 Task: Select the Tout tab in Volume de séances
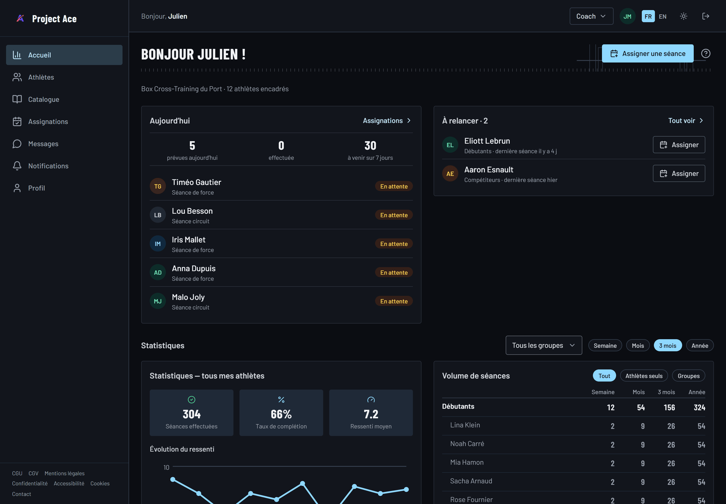[604, 376]
